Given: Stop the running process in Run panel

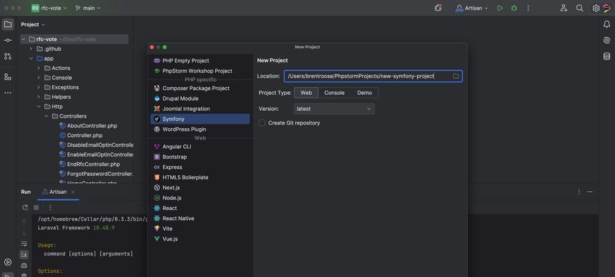Looking at the screenshot, I should tap(36, 208).
